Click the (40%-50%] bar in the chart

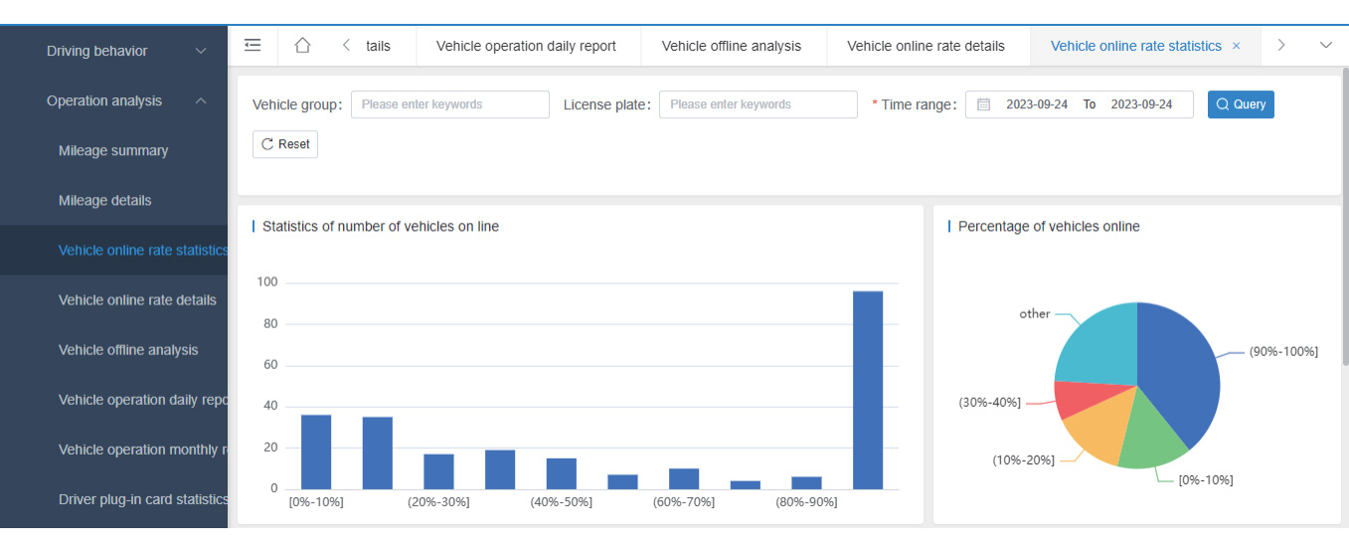click(562, 473)
